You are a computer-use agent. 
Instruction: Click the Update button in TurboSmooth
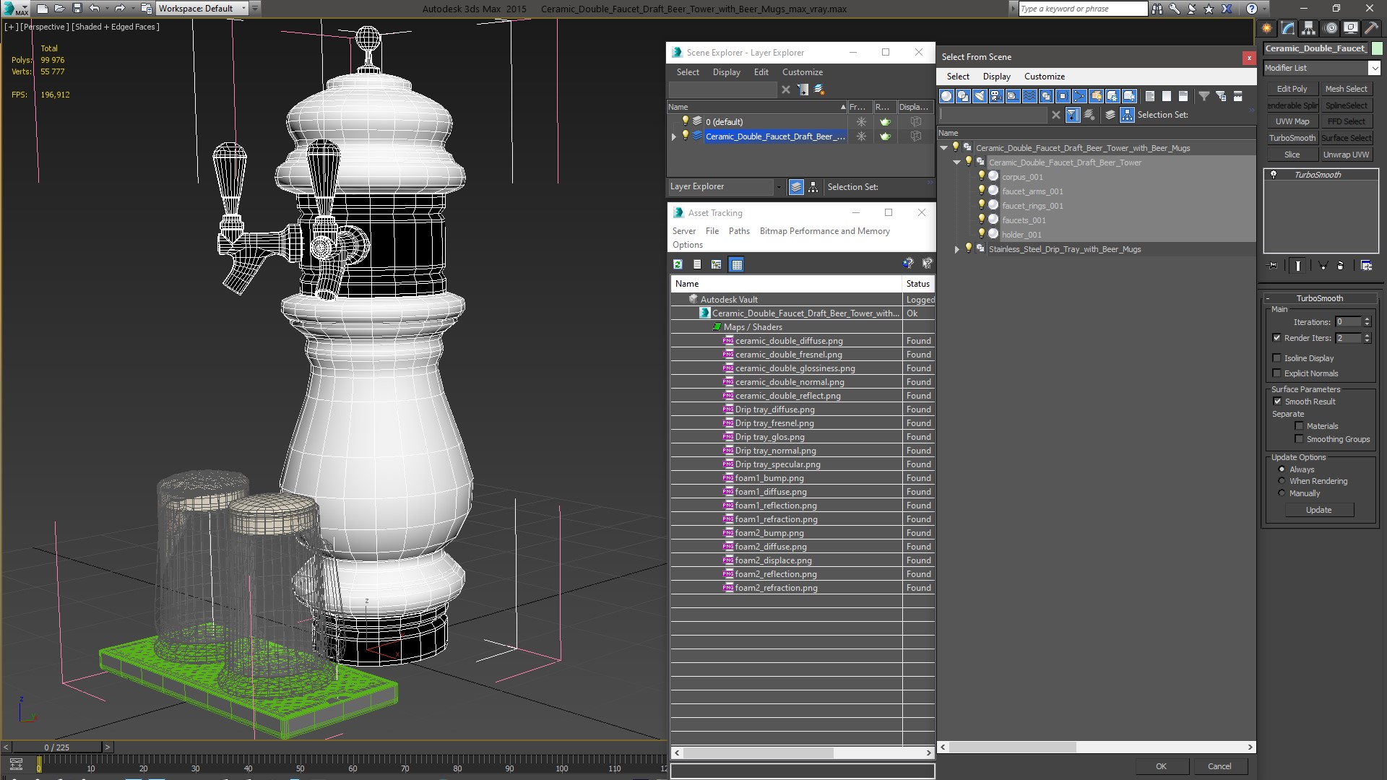tap(1318, 510)
